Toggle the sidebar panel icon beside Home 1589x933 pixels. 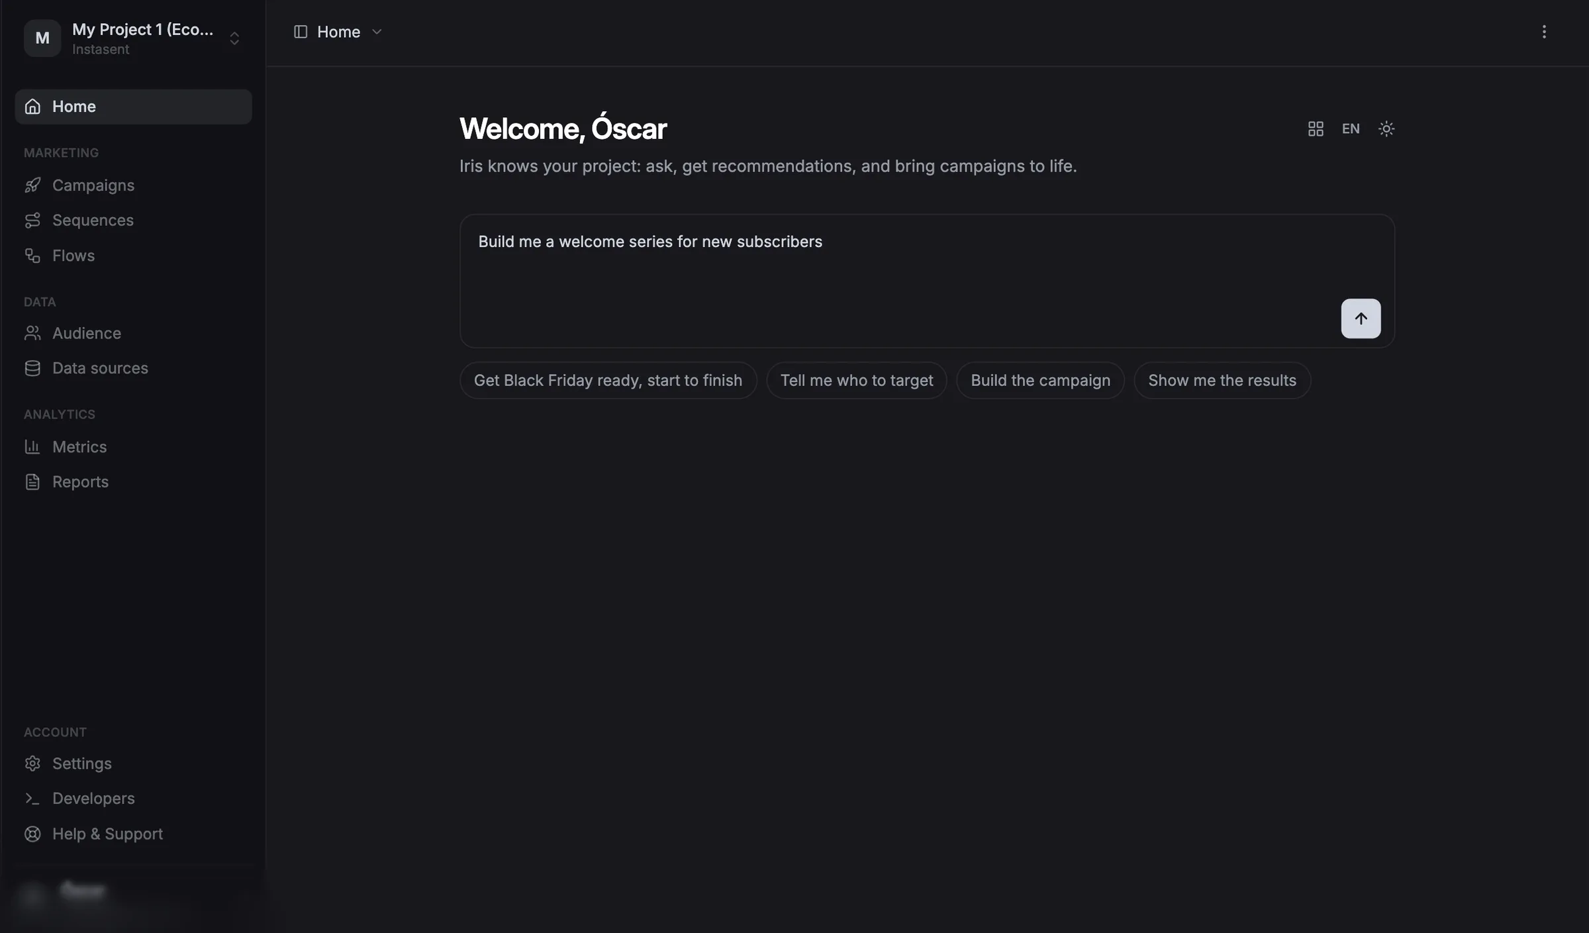tap(301, 32)
